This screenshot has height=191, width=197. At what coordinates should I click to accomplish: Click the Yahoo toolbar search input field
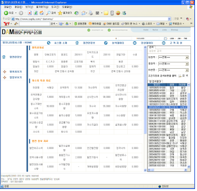tap(35, 24)
